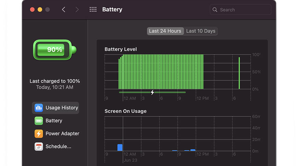Go back with the left chevron
The image size is (298, 166).
coord(64,10)
